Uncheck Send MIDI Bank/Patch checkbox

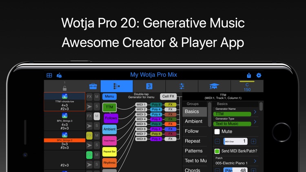217,151
